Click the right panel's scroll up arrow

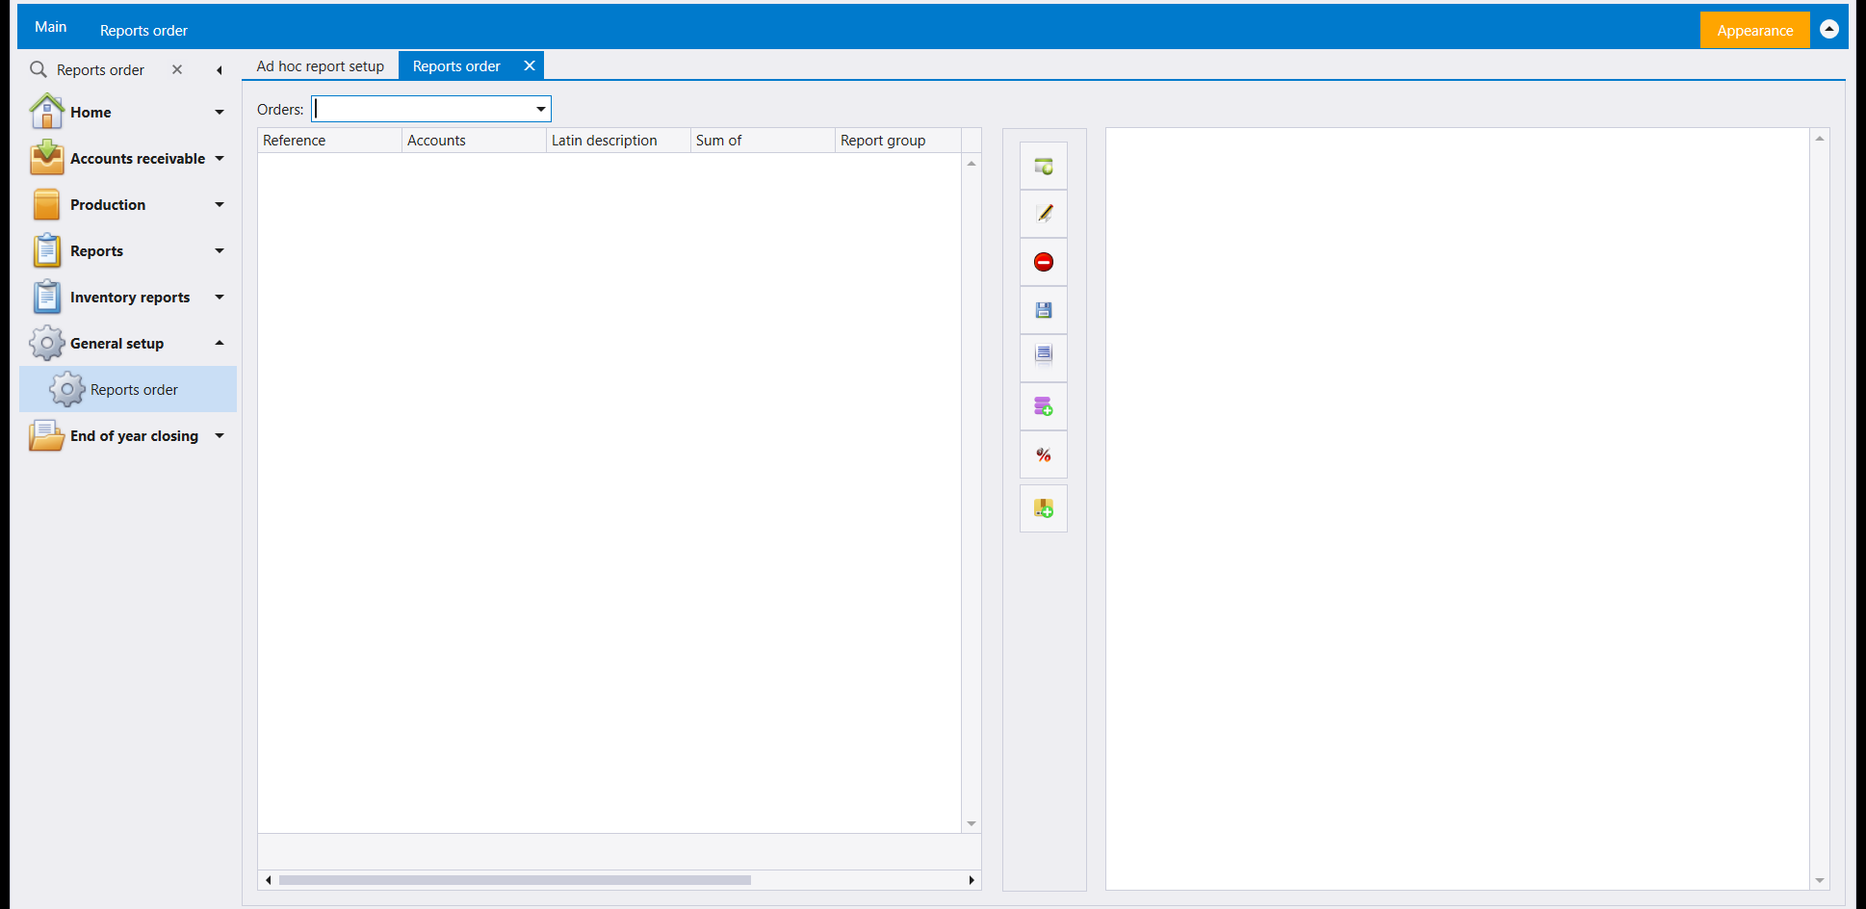point(1820,139)
